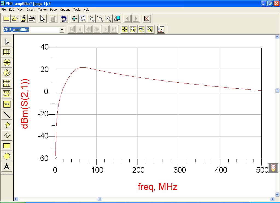Zoom in by two icon
280x203 pixels.
[x=91, y=19]
